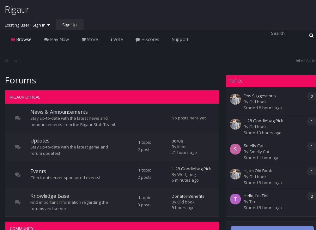Open the Knowledge Base forum
316x230 pixels.
[50, 196]
